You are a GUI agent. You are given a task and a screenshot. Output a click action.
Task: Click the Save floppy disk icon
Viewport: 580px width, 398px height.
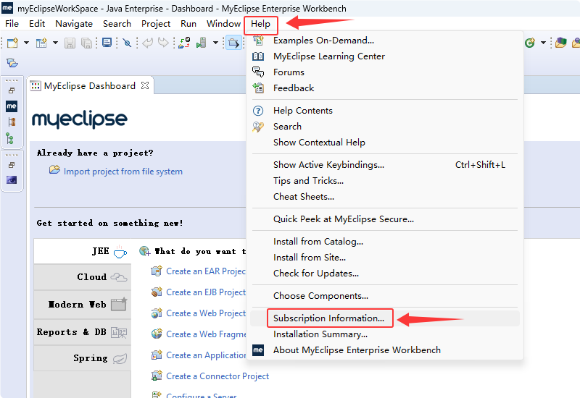click(70, 43)
